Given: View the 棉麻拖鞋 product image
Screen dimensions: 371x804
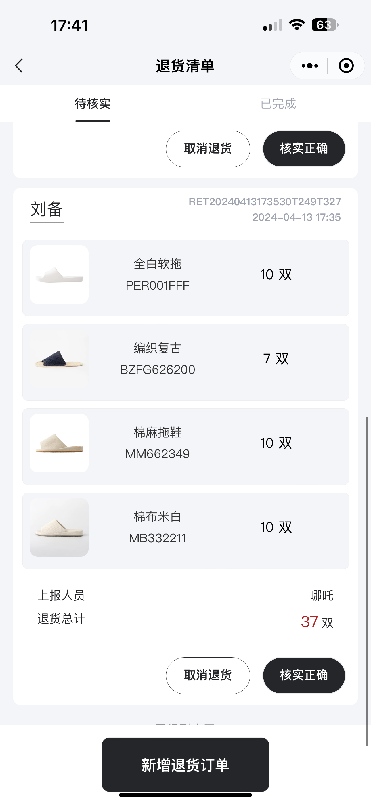Looking at the screenshot, I should 59,443.
